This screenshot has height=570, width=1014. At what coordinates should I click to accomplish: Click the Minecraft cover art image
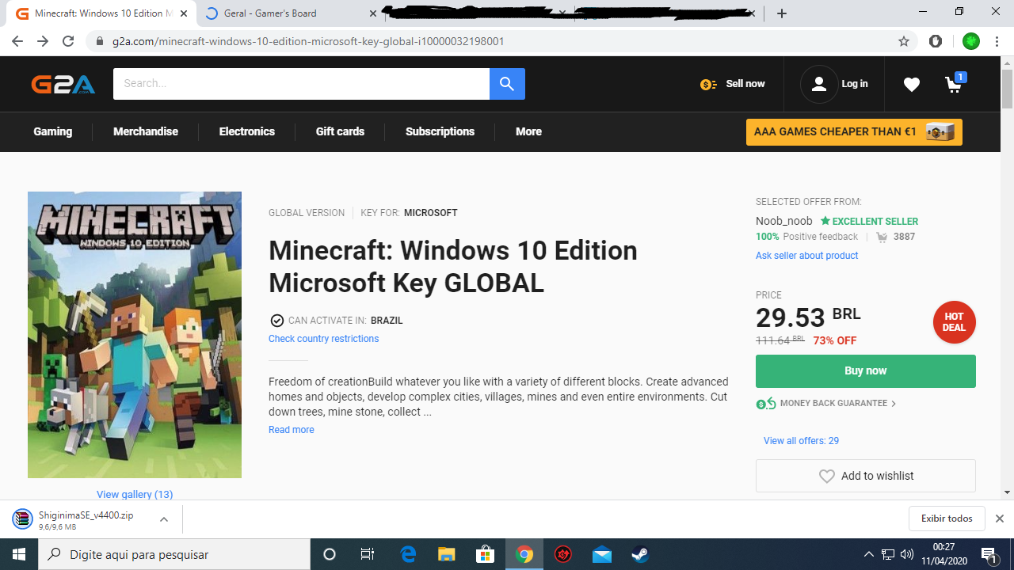click(135, 335)
